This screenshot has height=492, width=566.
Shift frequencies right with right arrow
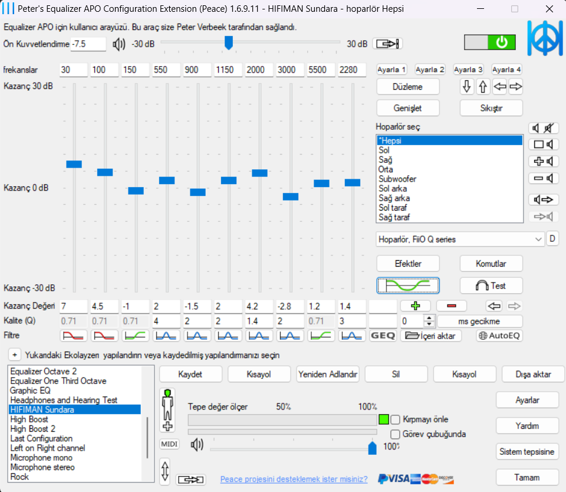pyautogui.click(x=516, y=87)
